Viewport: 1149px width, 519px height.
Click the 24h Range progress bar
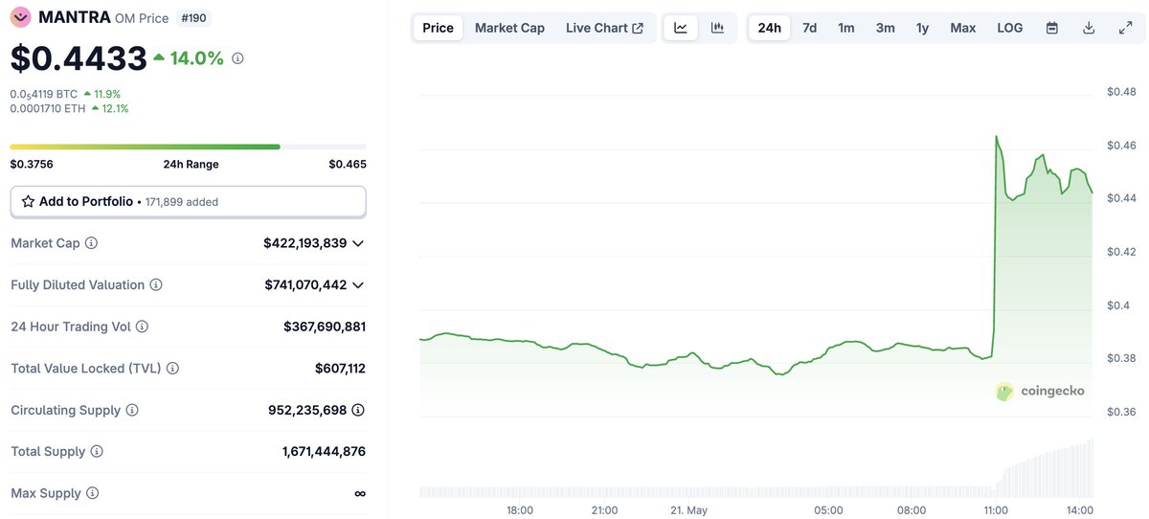[x=188, y=147]
